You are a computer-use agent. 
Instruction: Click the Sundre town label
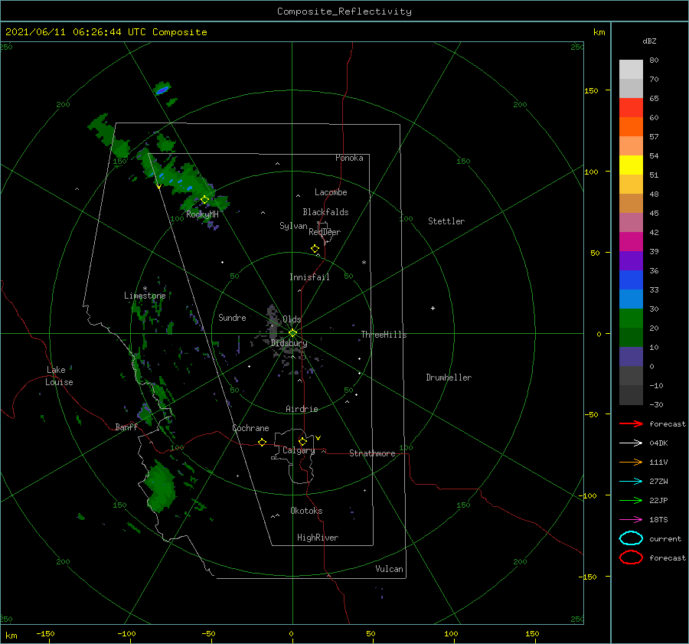click(x=232, y=317)
